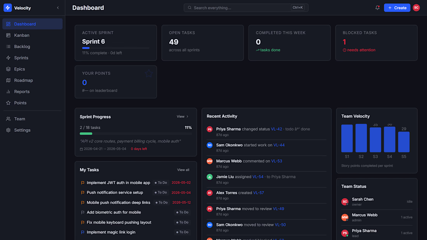427x240 pixels.
Task: Click View link in Sprint Progress
Action: click(182, 116)
